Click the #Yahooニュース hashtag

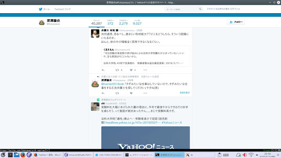coord(172,123)
